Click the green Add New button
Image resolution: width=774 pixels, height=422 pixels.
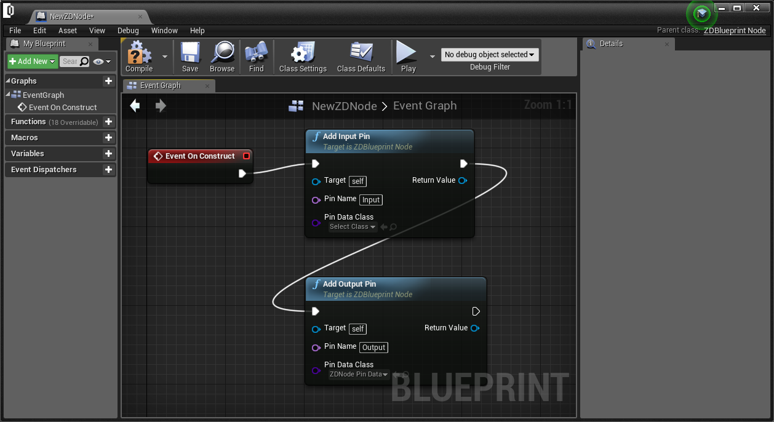pyautogui.click(x=33, y=62)
